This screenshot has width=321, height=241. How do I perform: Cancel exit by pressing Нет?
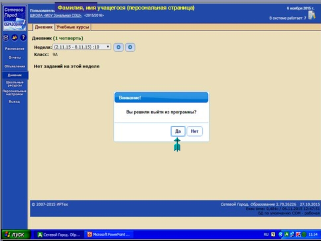195,131
